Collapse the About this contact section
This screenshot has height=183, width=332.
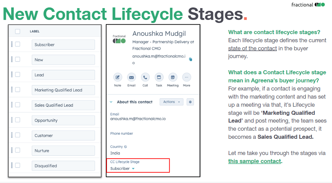(111, 102)
